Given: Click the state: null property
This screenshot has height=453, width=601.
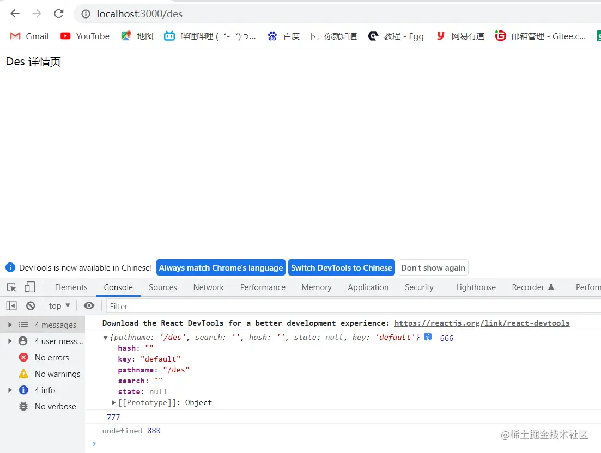Looking at the screenshot, I should pyautogui.click(x=142, y=391).
